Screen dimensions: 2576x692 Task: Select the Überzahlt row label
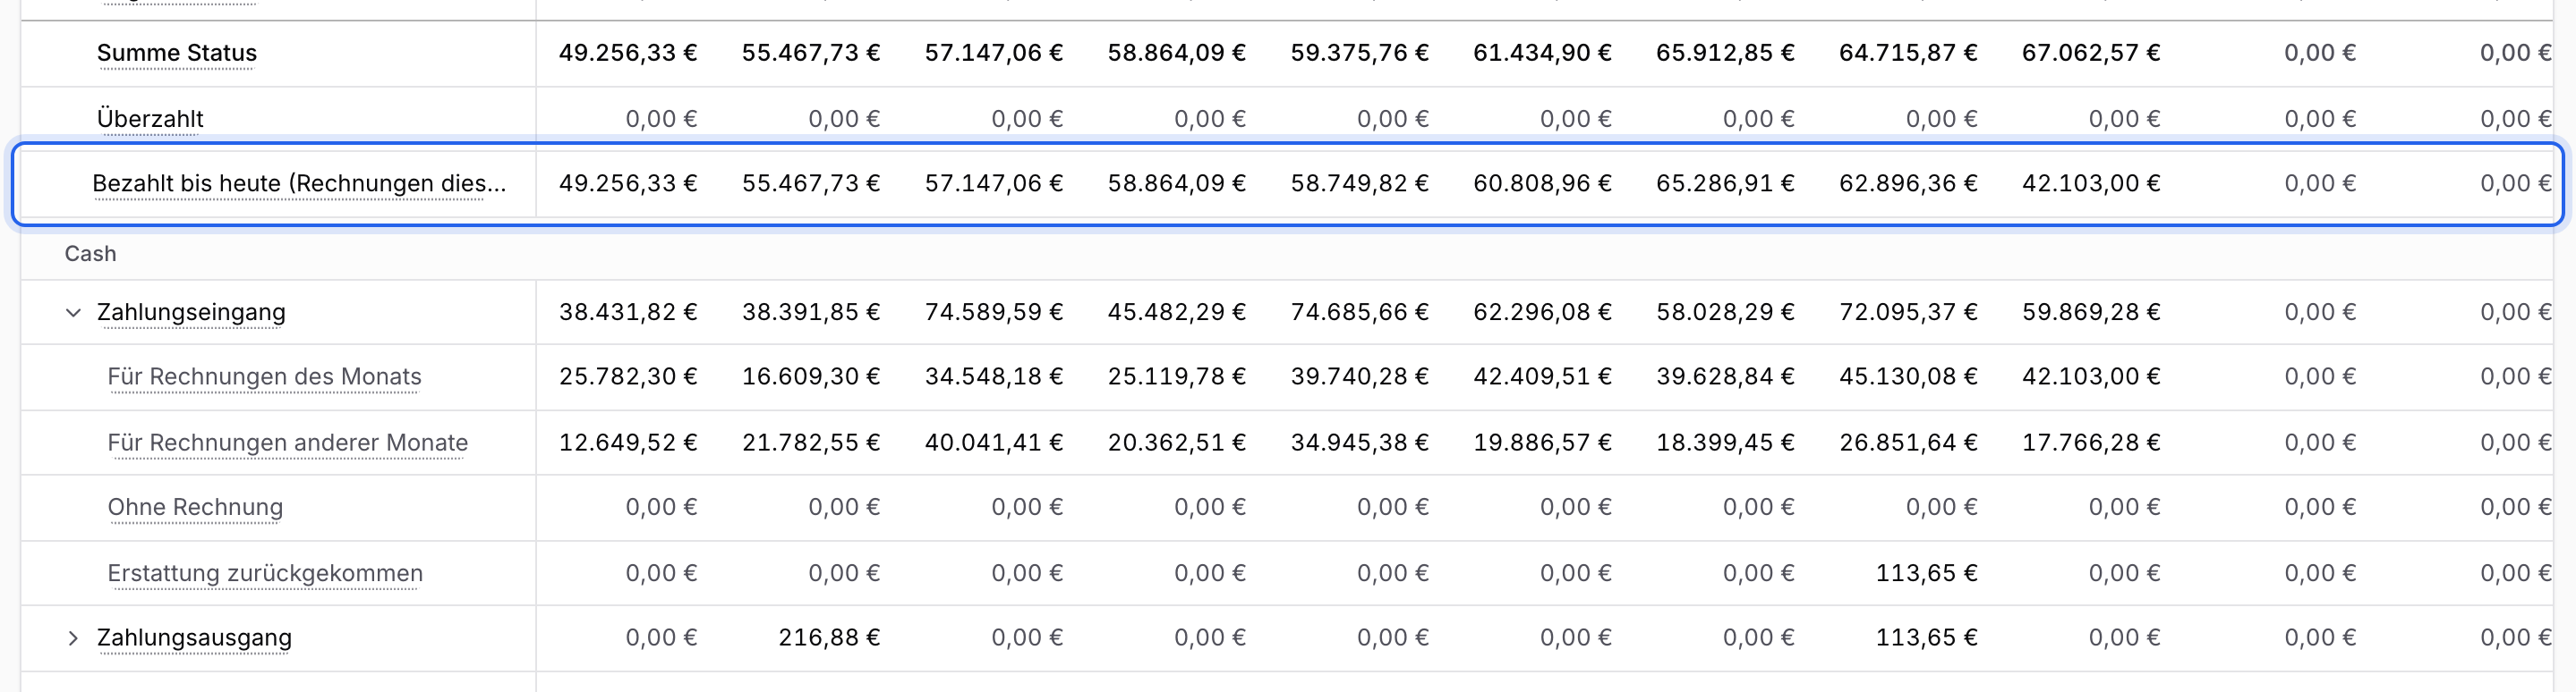(x=150, y=119)
